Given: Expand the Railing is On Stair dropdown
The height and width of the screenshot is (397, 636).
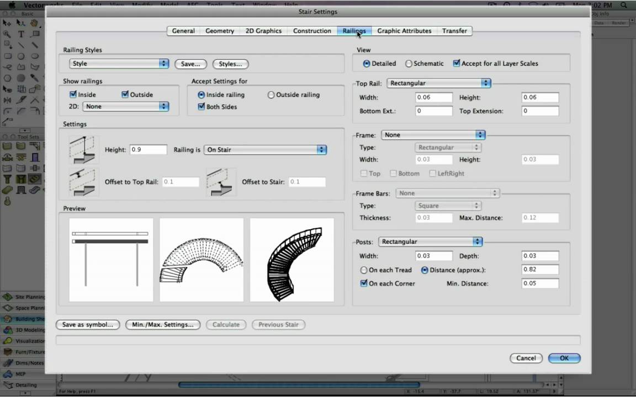Looking at the screenshot, I should (x=265, y=149).
